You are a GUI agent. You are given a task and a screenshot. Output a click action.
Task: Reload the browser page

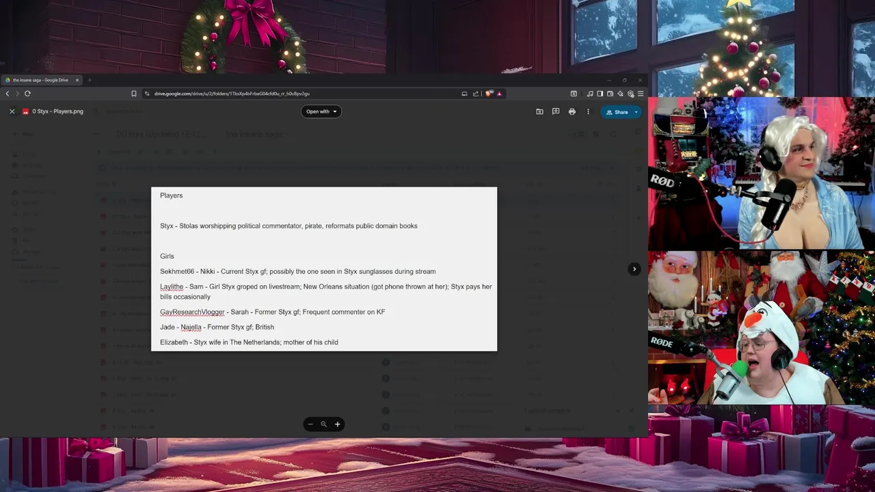coord(27,94)
